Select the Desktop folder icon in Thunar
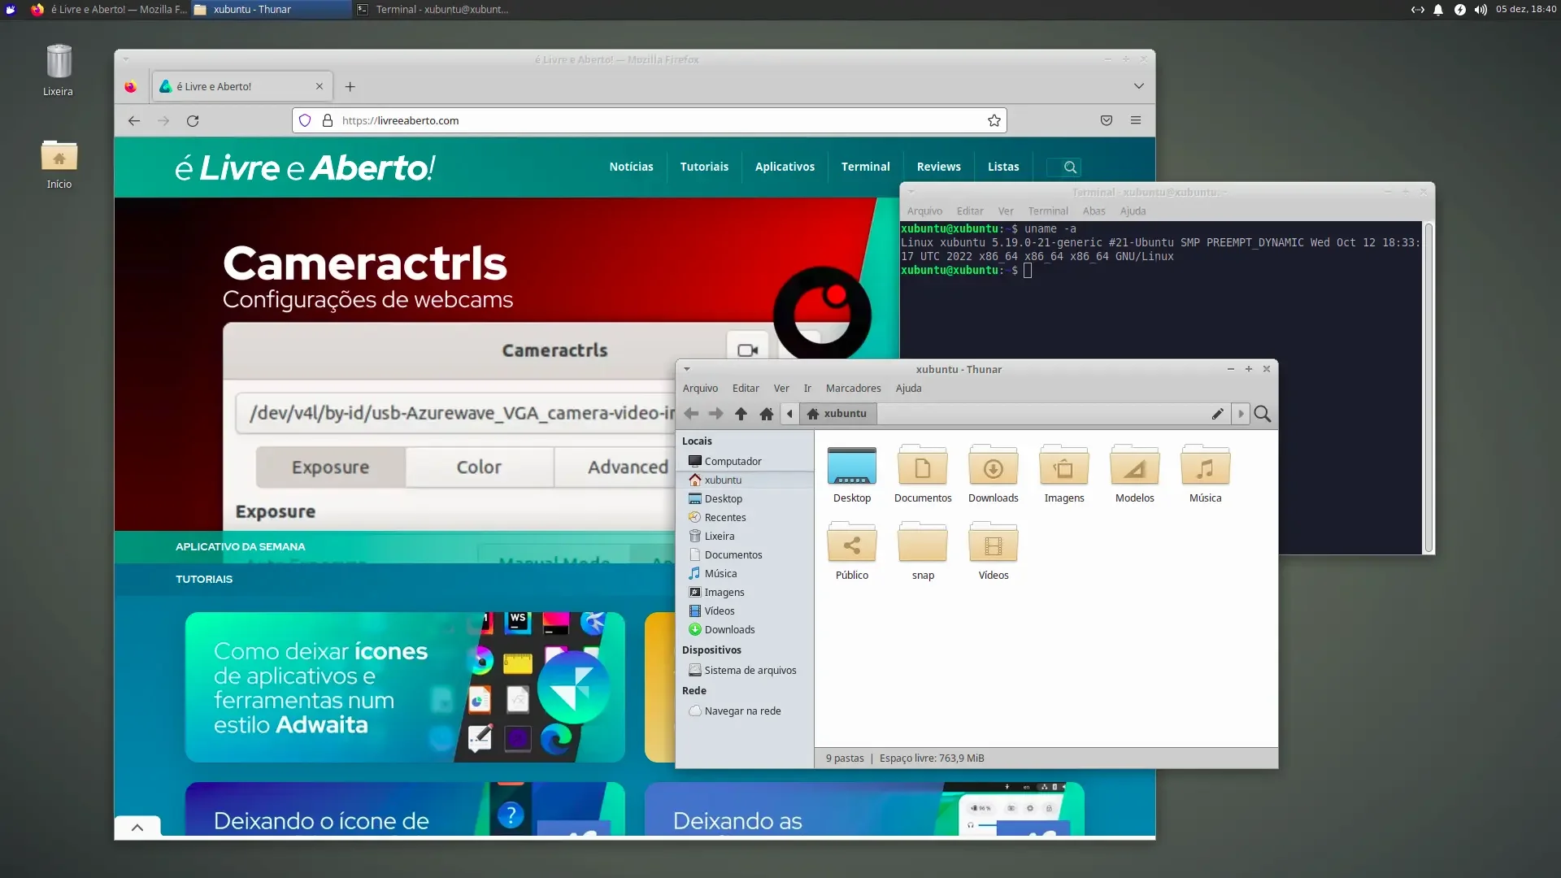This screenshot has height=878, width=1561. tap(851, 467)
